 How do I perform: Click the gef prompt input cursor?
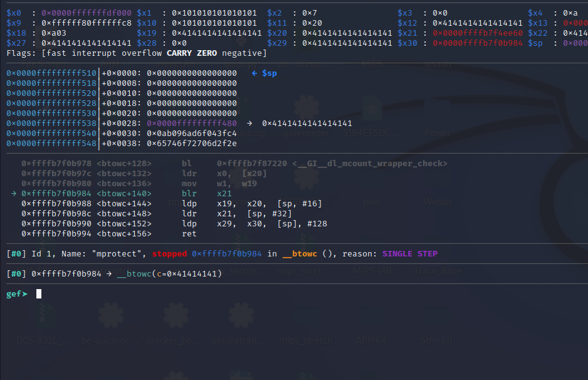[x=39, y=293]
